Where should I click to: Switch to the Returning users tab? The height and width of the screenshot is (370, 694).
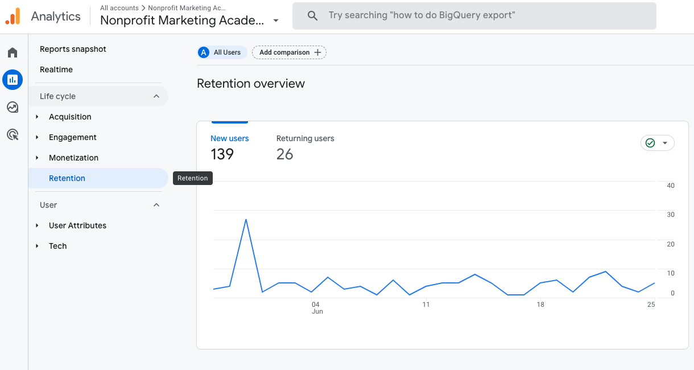click(x=305, y=147)
